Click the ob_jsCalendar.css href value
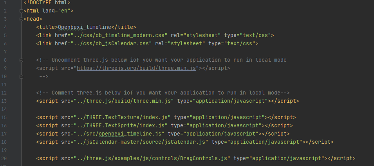The width and height of the screenshot is (374, 166). pos(111,43)
